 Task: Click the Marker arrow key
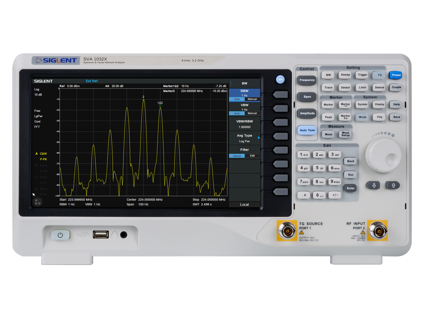pyautogui.click(x=345, y=104)
